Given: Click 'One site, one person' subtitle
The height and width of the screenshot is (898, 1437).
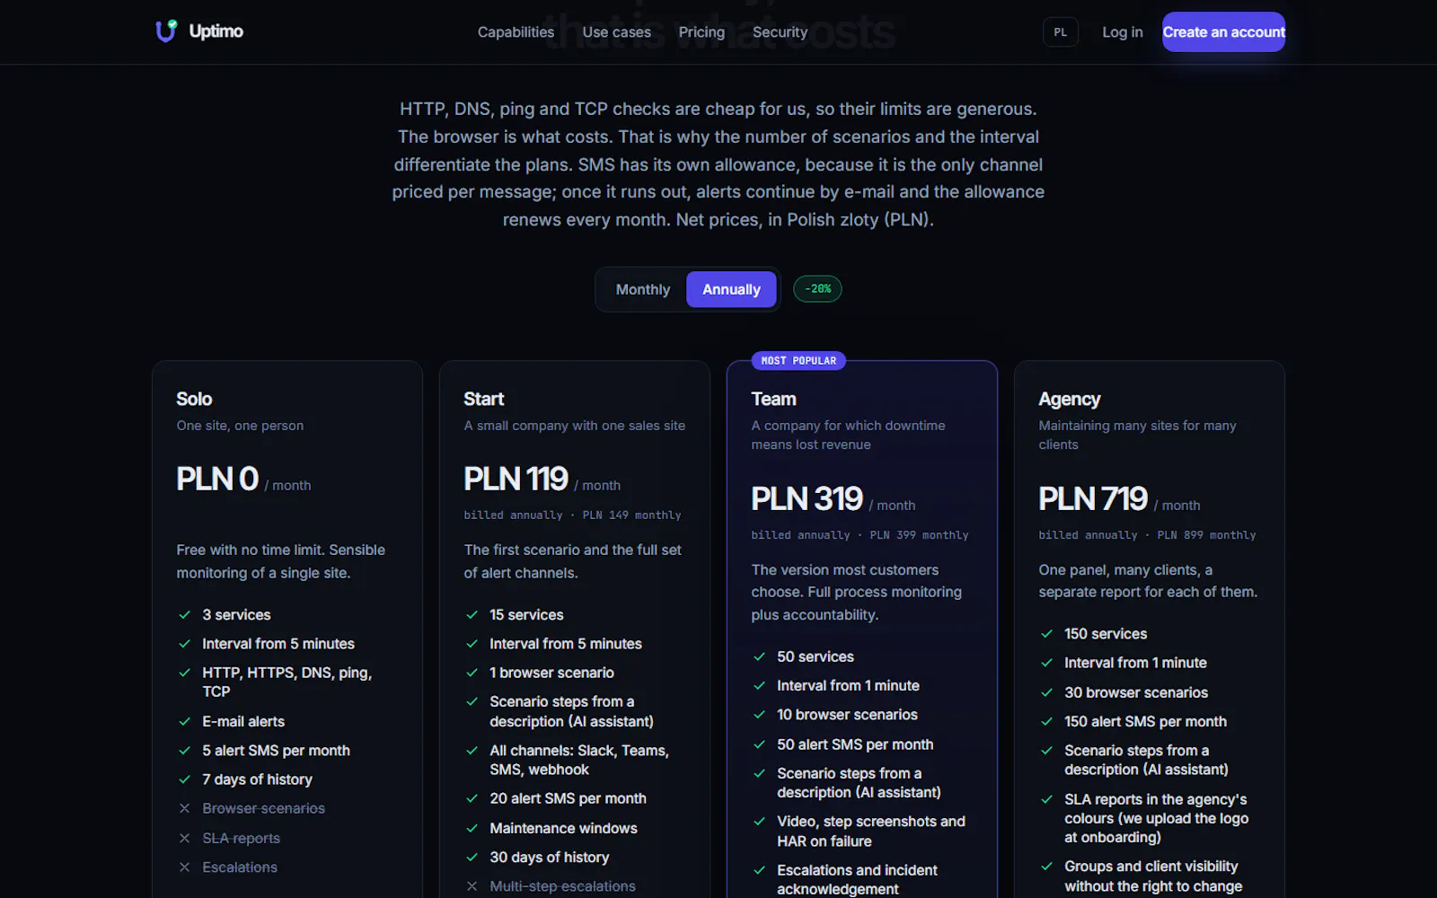Looking at the screenshot, I should pos(240,426).
